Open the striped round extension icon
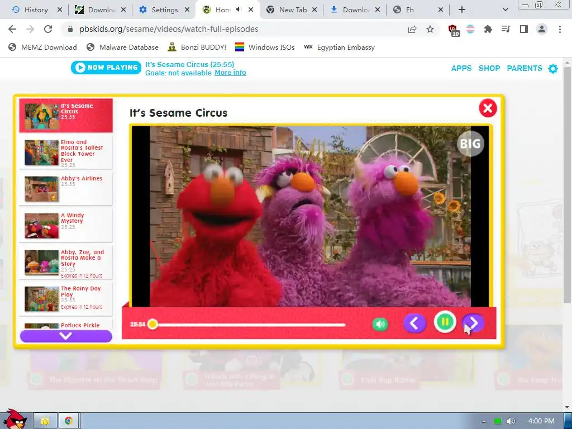 [470, 29]
